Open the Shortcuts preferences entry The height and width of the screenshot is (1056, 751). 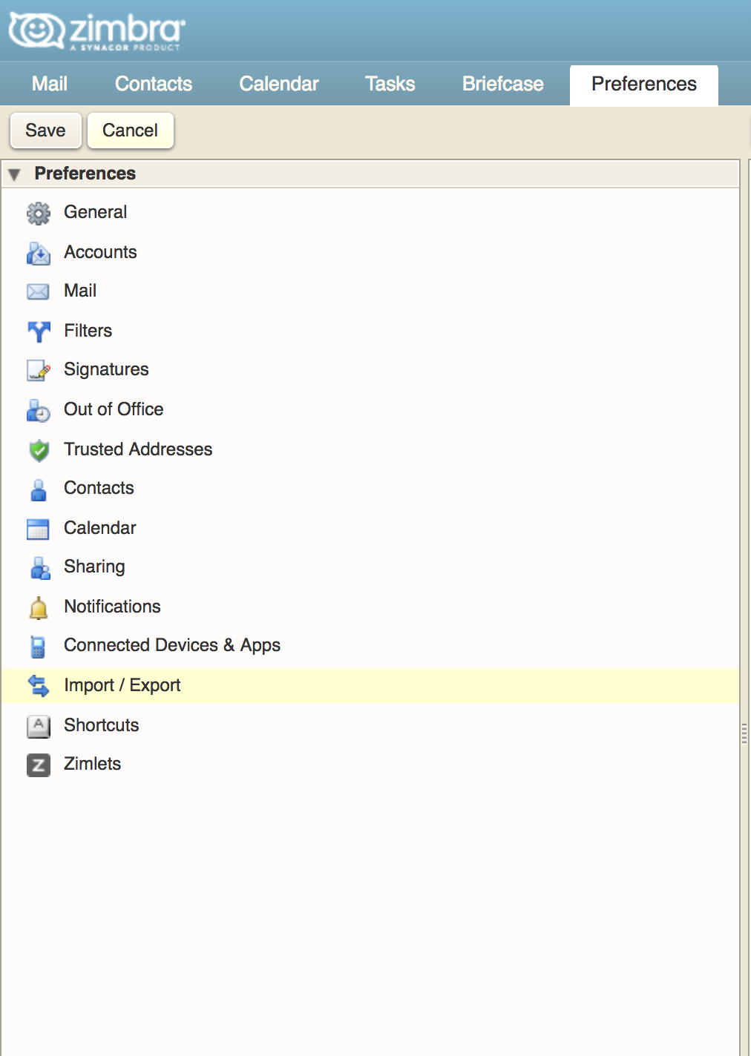click(101, 726)
